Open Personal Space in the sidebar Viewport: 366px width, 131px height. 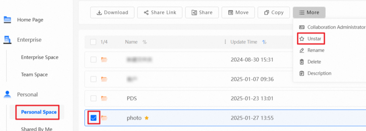point(39,112)
